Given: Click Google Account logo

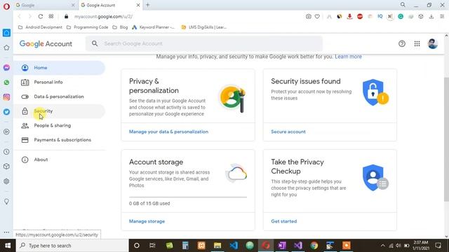Looking at the screenshot, I should tap(46, 43).
